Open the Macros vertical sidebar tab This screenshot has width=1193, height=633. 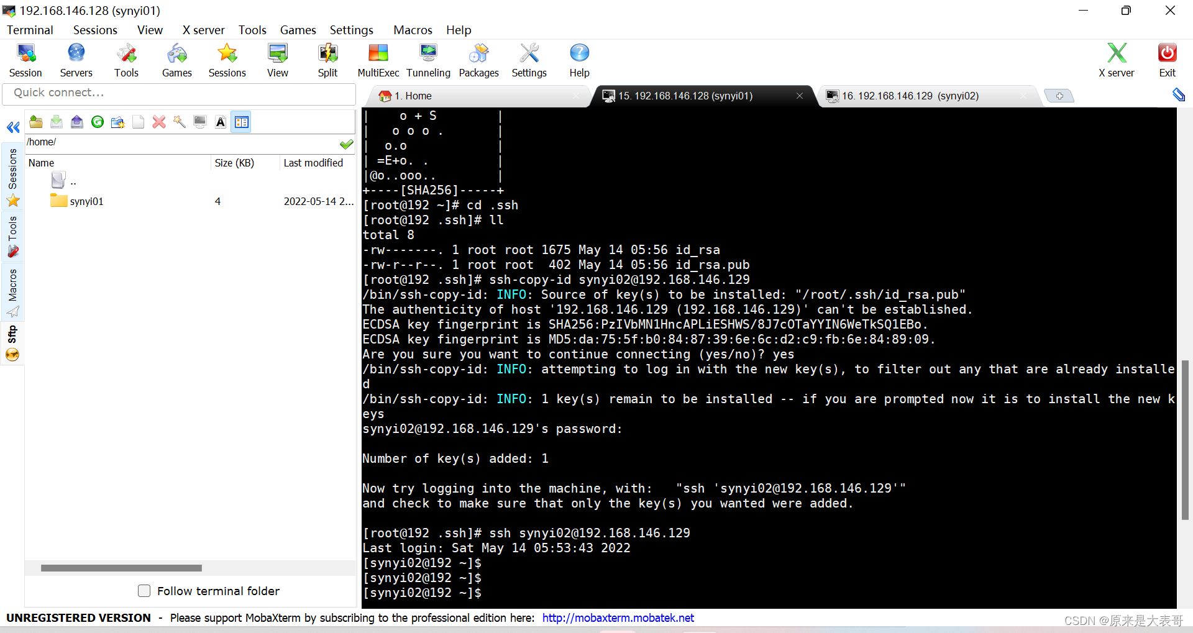(12, 292)
